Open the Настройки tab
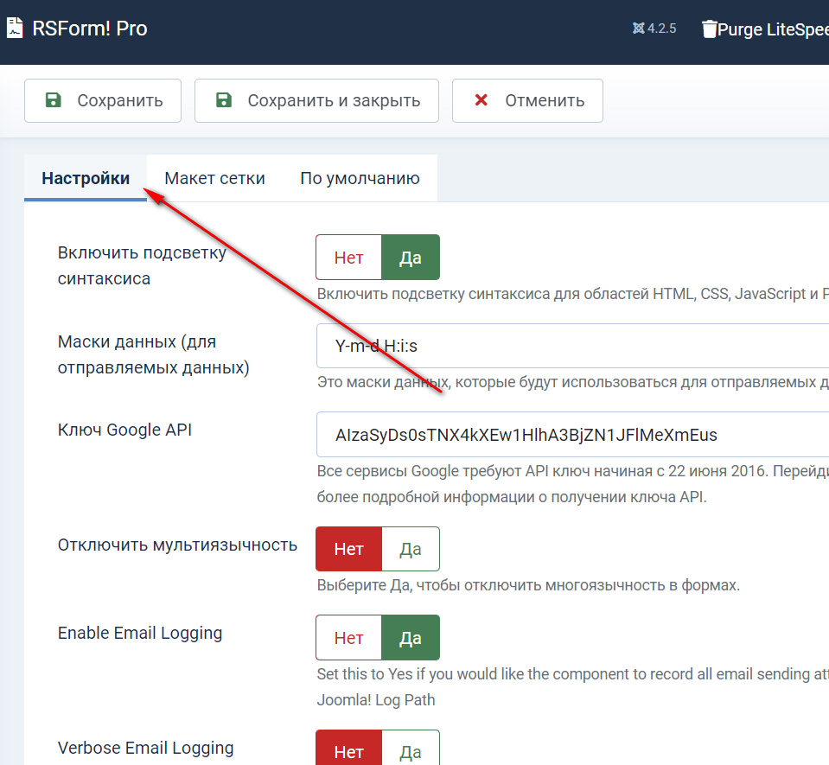 coord(86,178)
